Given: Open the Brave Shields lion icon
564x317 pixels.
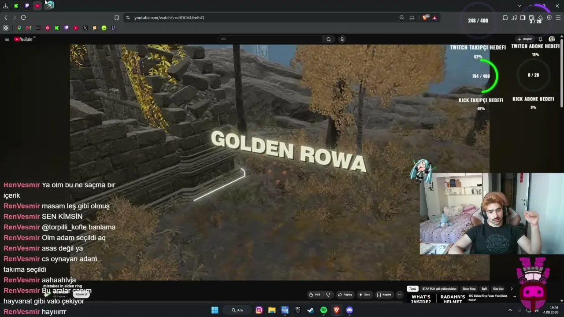Looking at the screenshot, I should (425, 18).
